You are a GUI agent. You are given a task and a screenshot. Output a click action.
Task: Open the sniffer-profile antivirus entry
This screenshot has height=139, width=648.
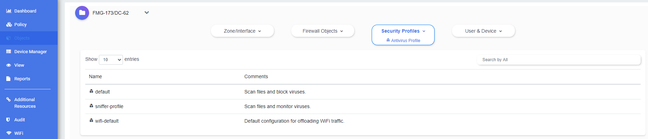click(x=109, y=106)
